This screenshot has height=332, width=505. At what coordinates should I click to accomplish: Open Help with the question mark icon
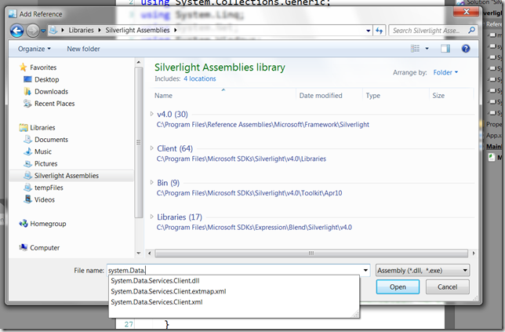coord(466,49)
